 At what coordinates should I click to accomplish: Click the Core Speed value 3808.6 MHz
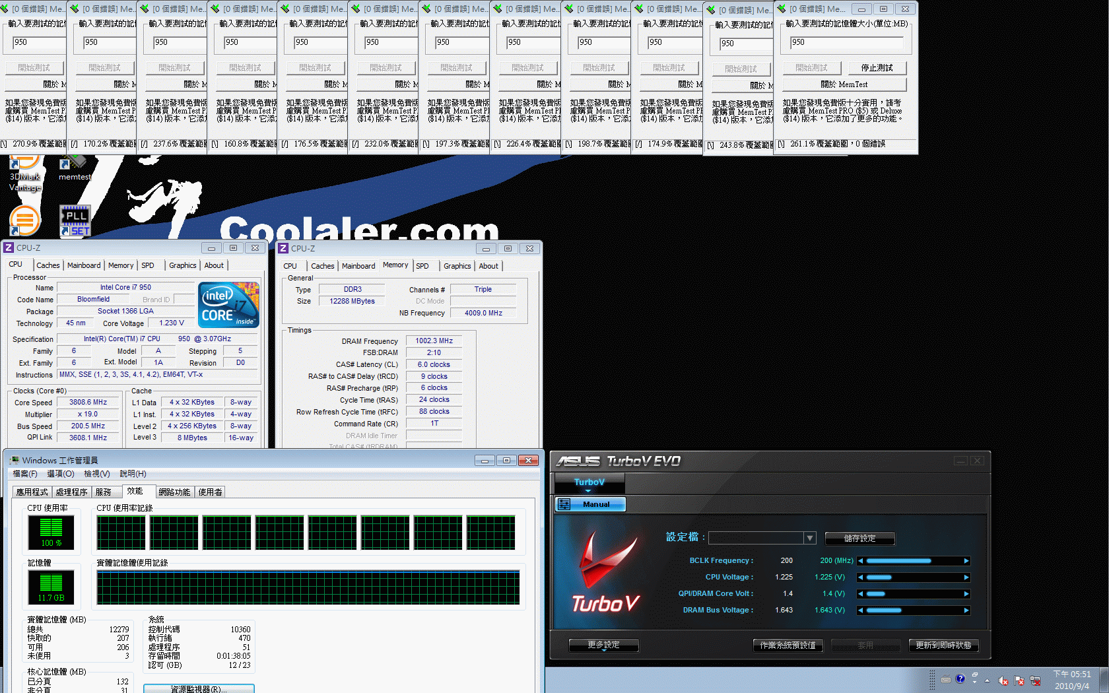(88, 402)
